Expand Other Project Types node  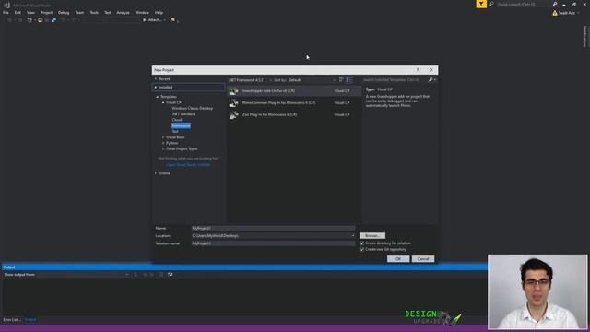tap(163, 148)
